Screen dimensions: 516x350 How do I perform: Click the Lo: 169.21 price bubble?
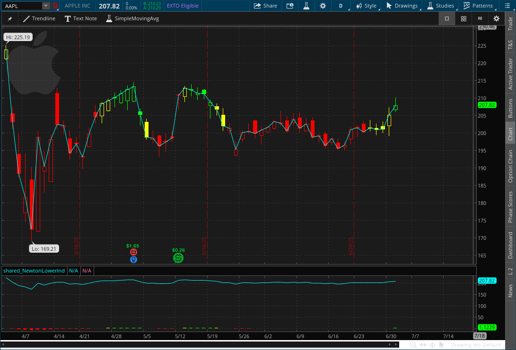pos(44,249)
